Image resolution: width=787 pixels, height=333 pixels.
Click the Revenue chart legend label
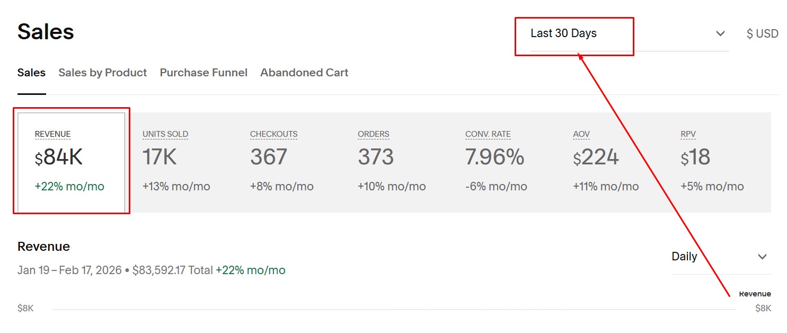755,294
